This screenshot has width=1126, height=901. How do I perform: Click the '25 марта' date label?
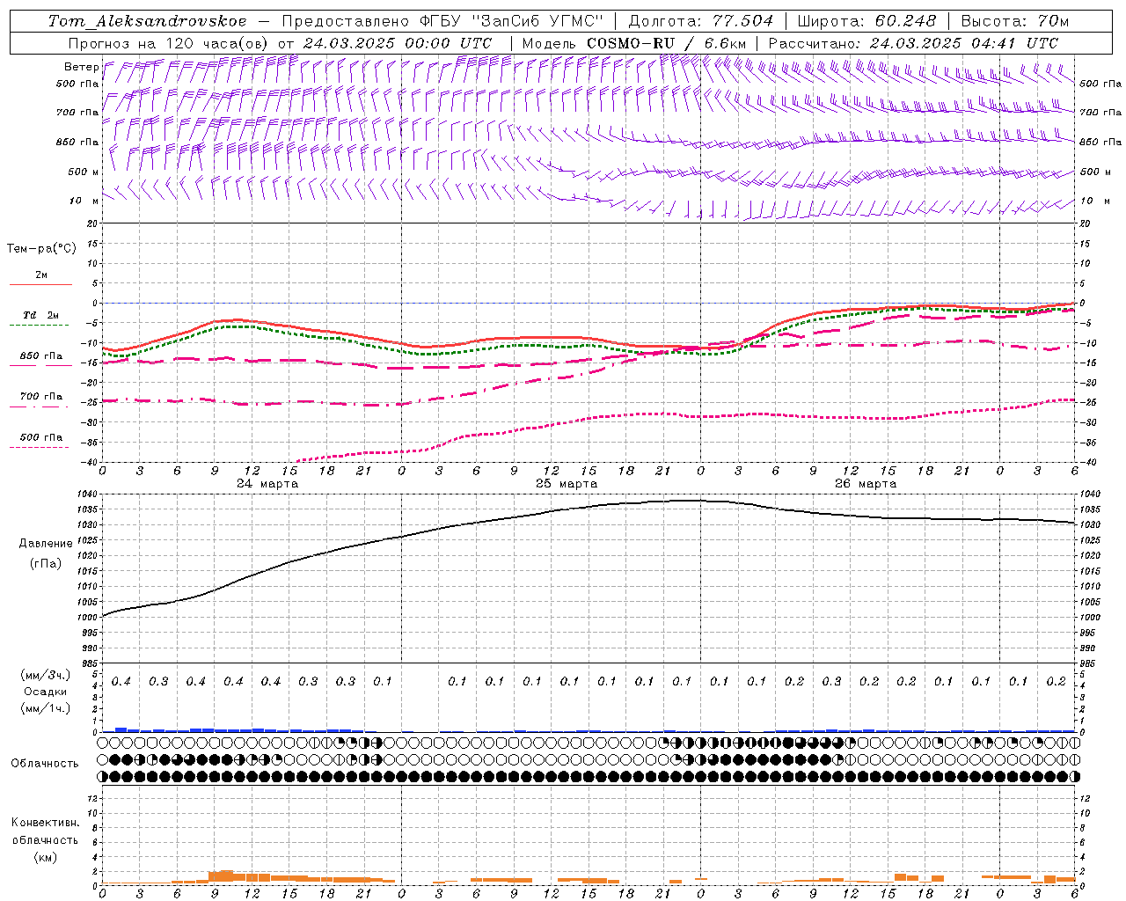(x=567, y=484)
